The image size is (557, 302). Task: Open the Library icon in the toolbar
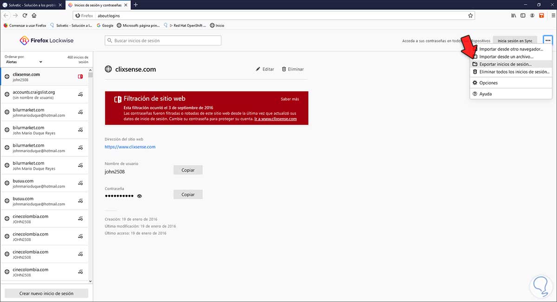514,15
